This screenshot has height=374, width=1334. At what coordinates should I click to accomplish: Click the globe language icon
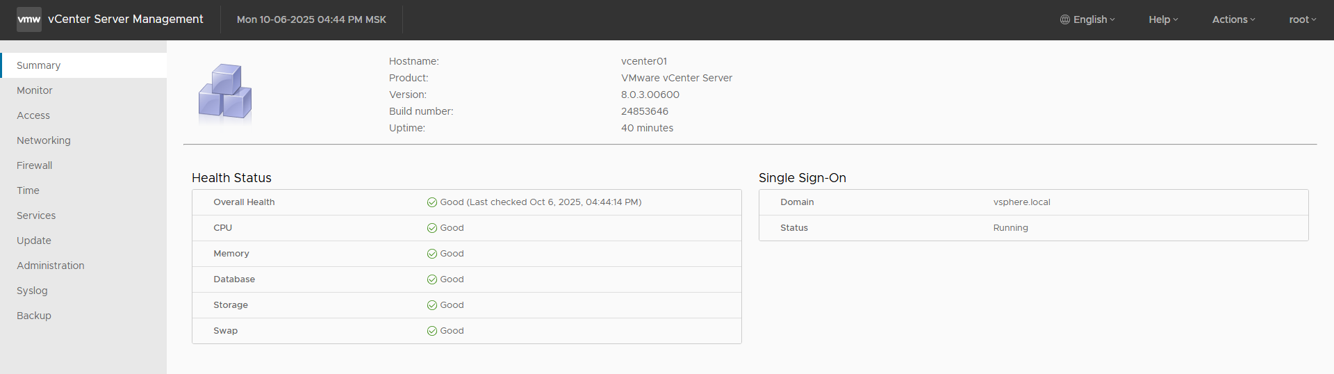[1064, 19]
